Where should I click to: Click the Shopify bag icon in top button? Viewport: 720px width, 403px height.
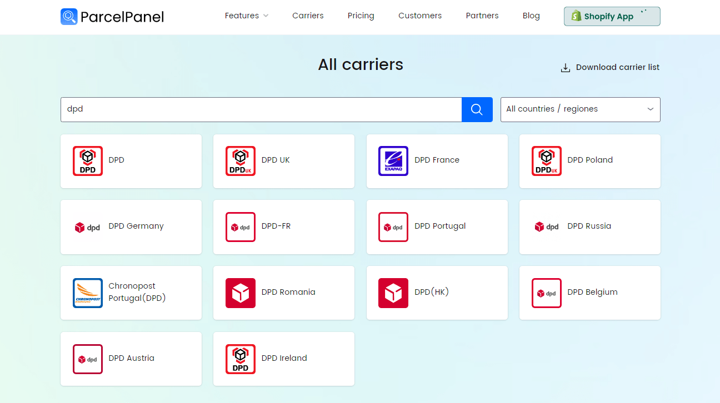[x=575, y=16]
